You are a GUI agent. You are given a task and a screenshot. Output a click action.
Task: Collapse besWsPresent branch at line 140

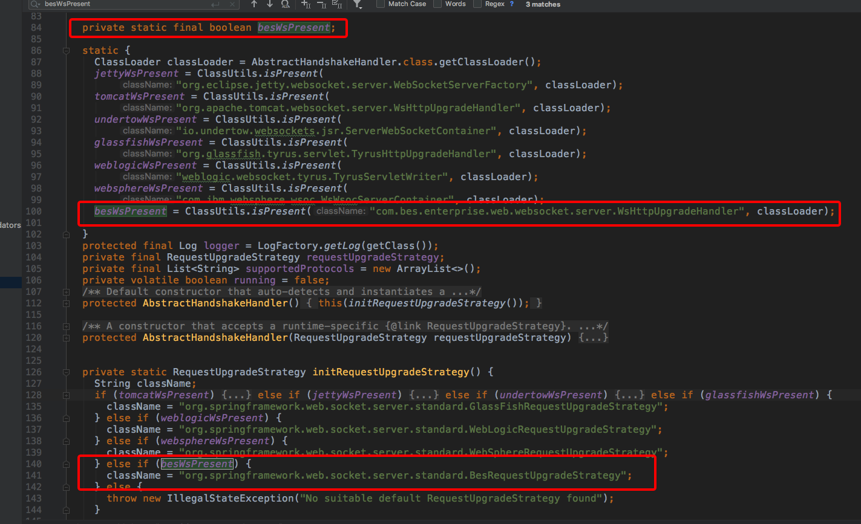point(66,464)
